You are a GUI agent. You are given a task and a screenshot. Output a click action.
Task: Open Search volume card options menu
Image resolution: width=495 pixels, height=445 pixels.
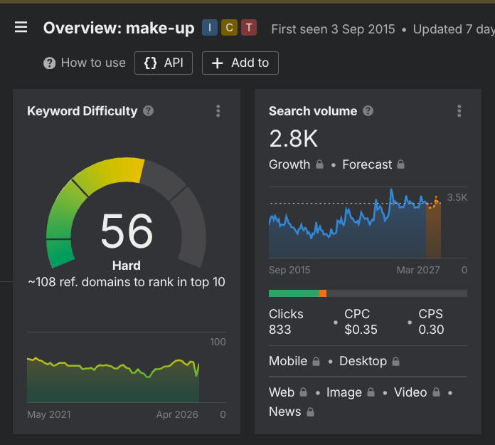(x=459, y=111)
